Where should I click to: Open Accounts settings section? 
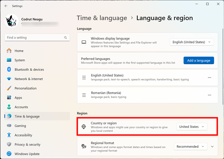click(37, 107)
